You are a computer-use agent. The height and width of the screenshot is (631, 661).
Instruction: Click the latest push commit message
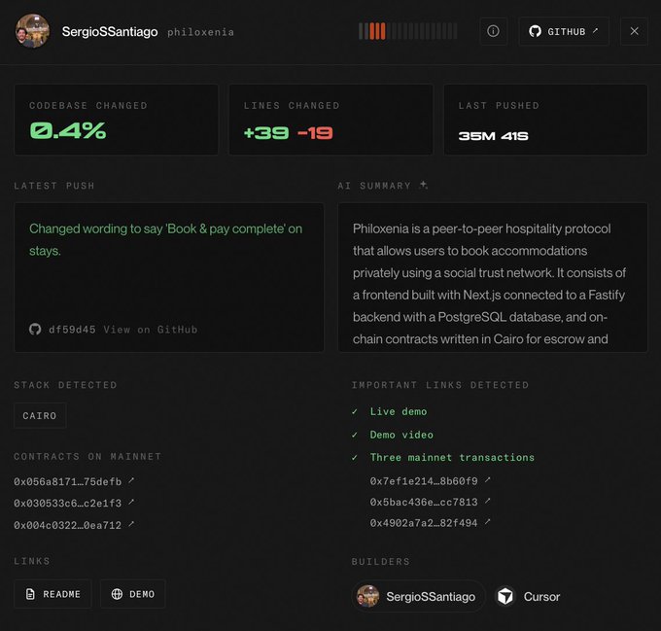[x=165, y=239]
